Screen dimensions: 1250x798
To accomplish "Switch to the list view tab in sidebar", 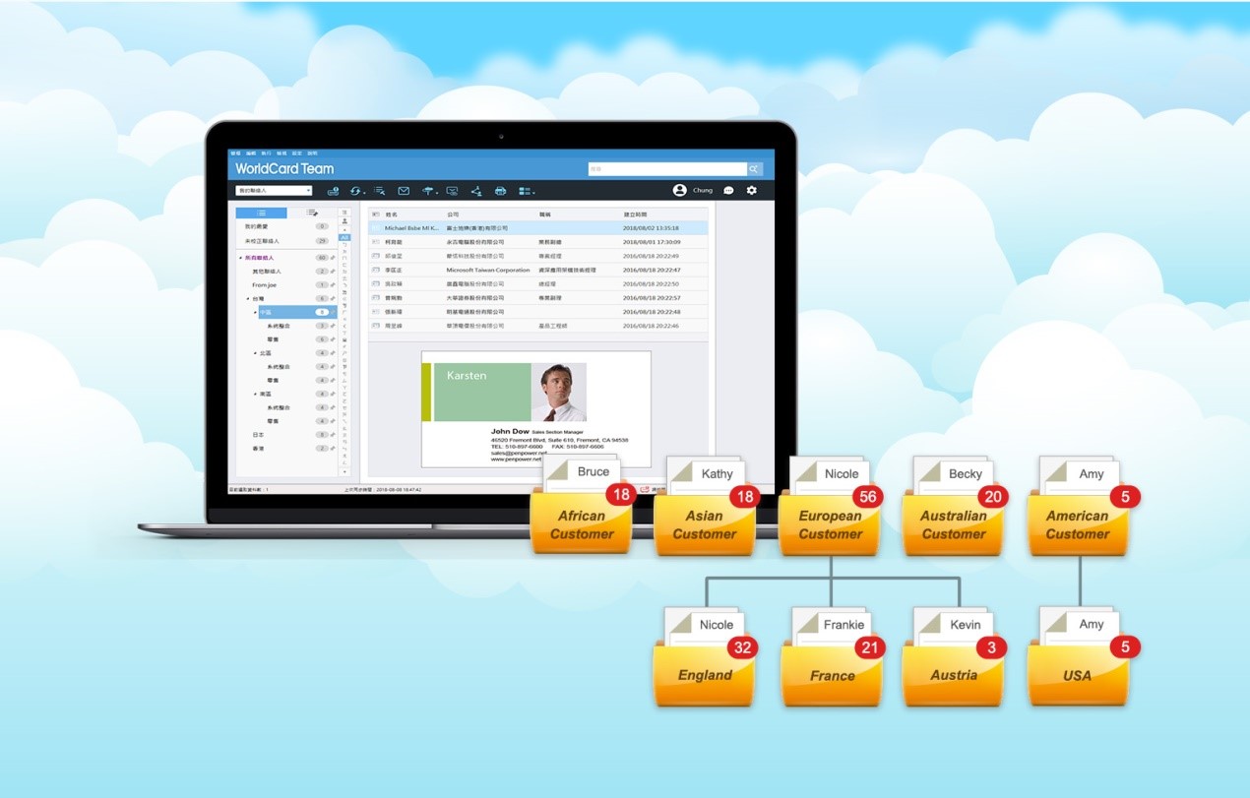I will pyautogui.click(x=261, y=213).
